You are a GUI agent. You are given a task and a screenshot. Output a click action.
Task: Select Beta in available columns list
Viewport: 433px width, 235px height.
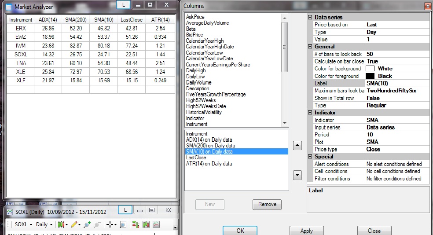tap(191, 29)
